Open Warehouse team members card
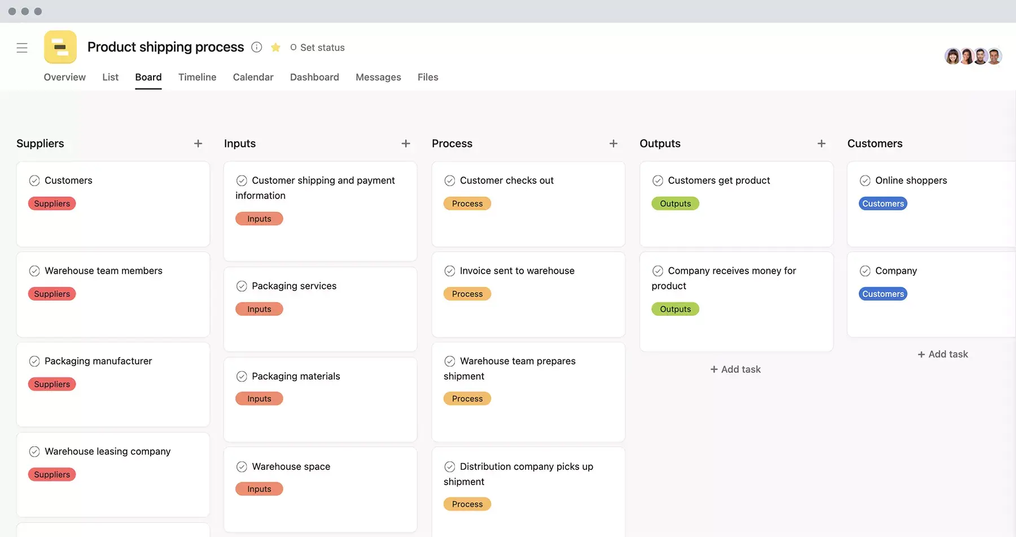Screen dimensions: 1016x537 click(113, 294)
